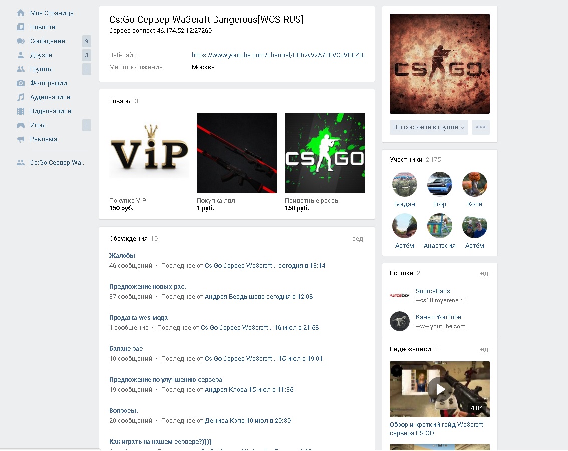Open the CS:GO group avatar image
Image resolution: width=568 pixels, height=451 pixels.
(440, 64)
